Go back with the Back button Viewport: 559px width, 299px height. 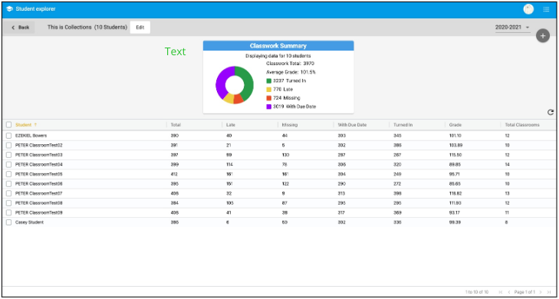[x=20, y=28]
